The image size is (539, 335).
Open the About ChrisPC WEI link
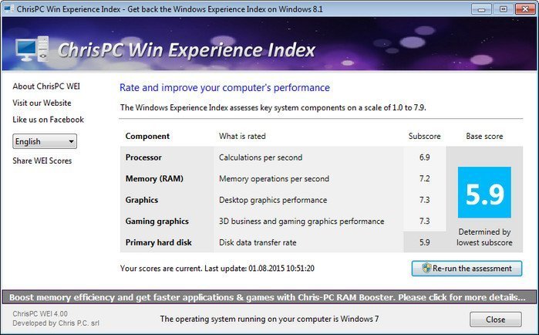[45, 86]
